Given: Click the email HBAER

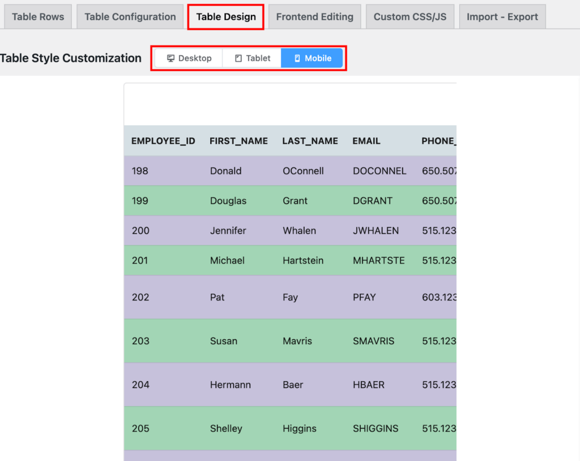Looking at the screenshot, I should [x=368, y=384].
